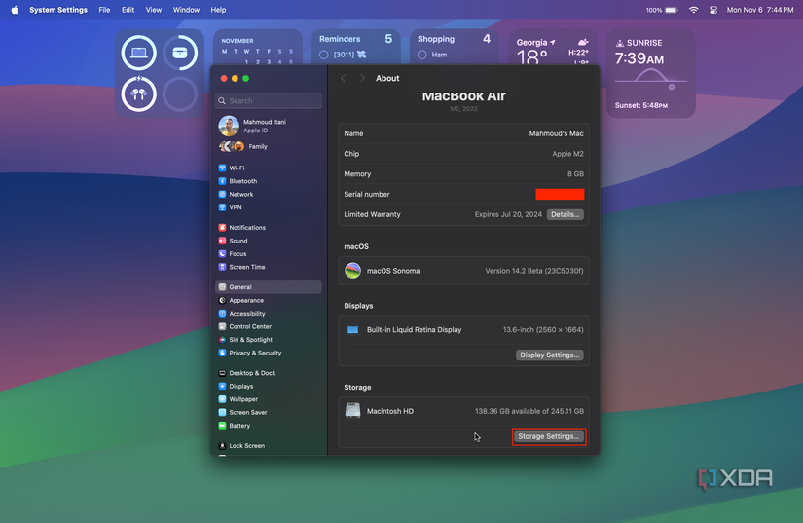Open Notifications settings

tap(269, 228)
